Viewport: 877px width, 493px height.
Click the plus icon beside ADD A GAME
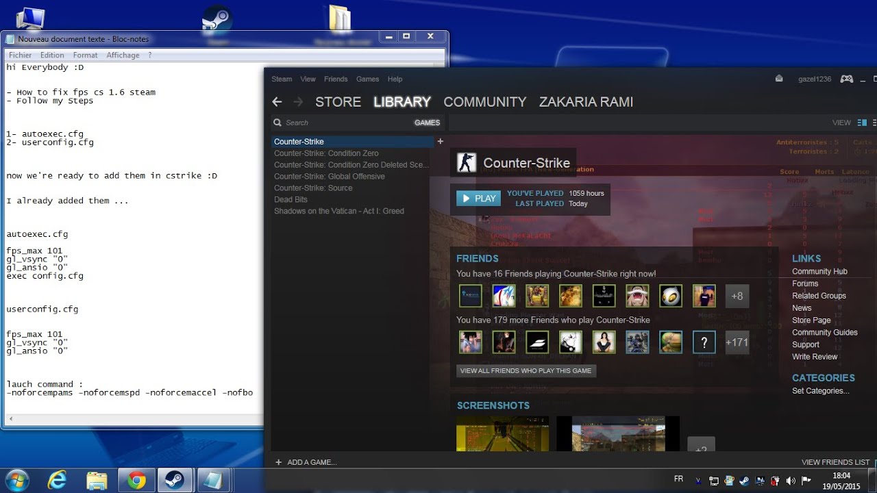(278, 462)
